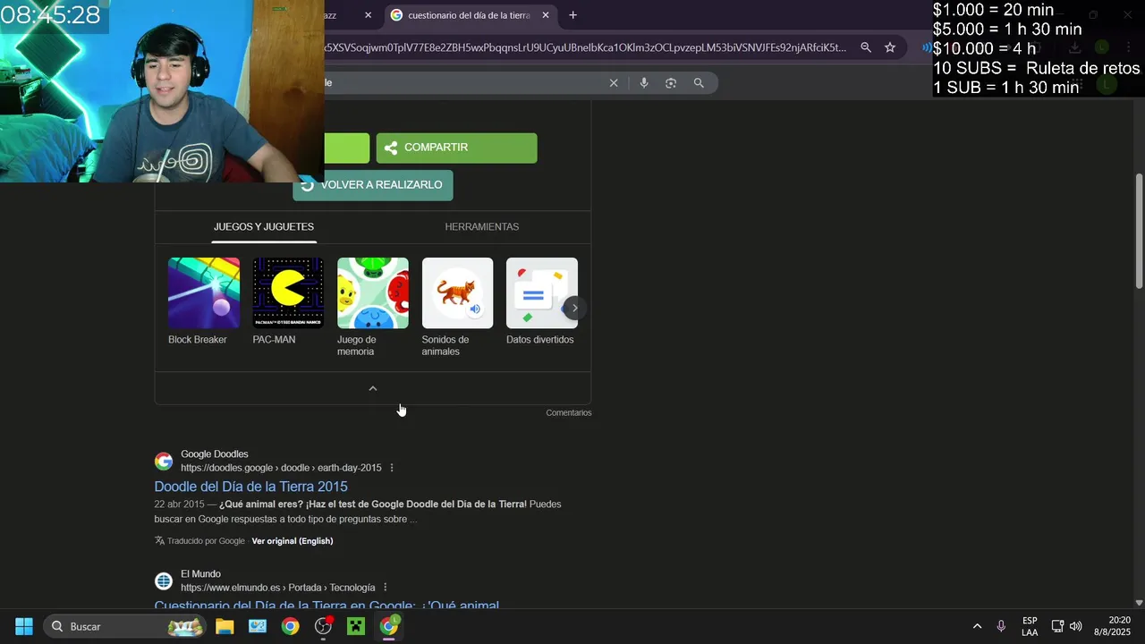Open the El Mundo Cuestionario article link

coord(327,606)
